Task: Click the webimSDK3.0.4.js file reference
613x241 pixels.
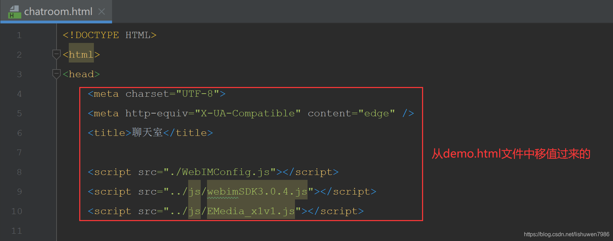Action: 257,192
